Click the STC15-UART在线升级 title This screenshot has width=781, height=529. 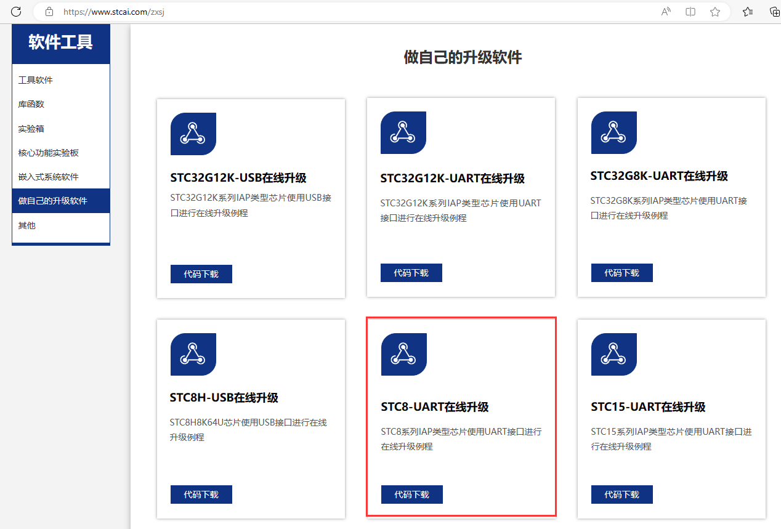648,407
